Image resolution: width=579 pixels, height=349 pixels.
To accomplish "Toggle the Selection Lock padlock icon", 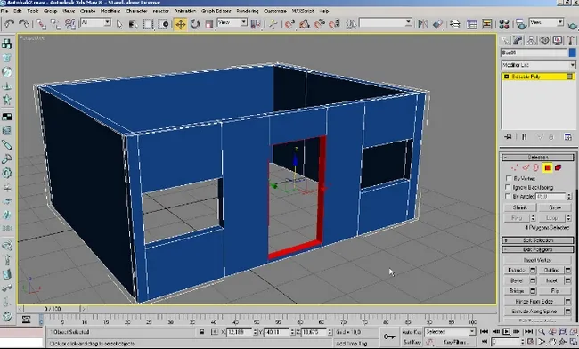I will point(202,332).
